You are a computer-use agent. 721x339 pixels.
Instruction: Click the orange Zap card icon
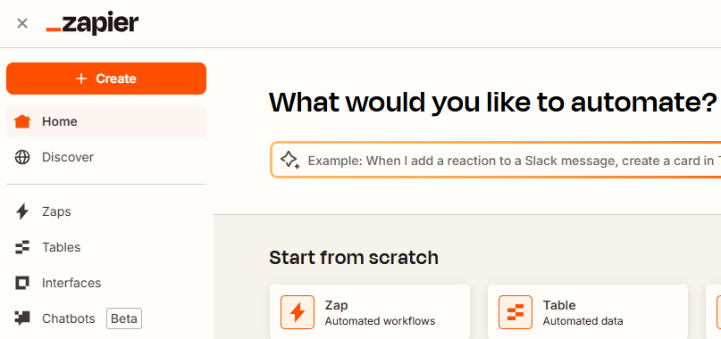coord(298,312)
